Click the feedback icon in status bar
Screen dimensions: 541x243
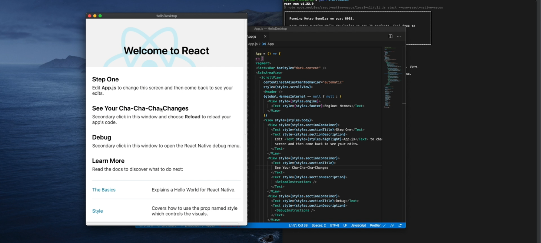[392, 225]
